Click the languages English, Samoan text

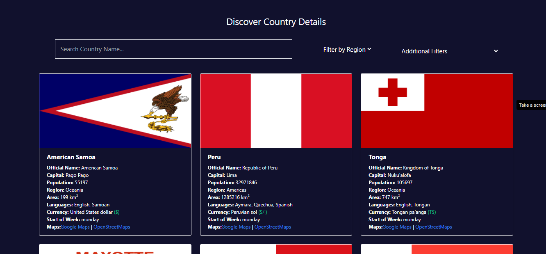[x=92, y=205]
